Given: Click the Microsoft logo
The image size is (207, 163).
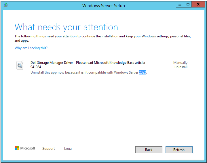Looking at the screenshot, I should pos(25,148).
